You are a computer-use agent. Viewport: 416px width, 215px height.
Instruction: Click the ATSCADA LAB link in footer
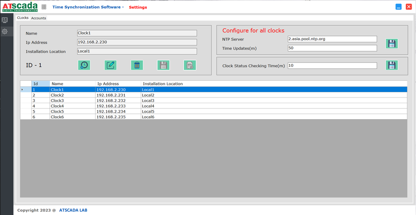[x=73, y=210]
